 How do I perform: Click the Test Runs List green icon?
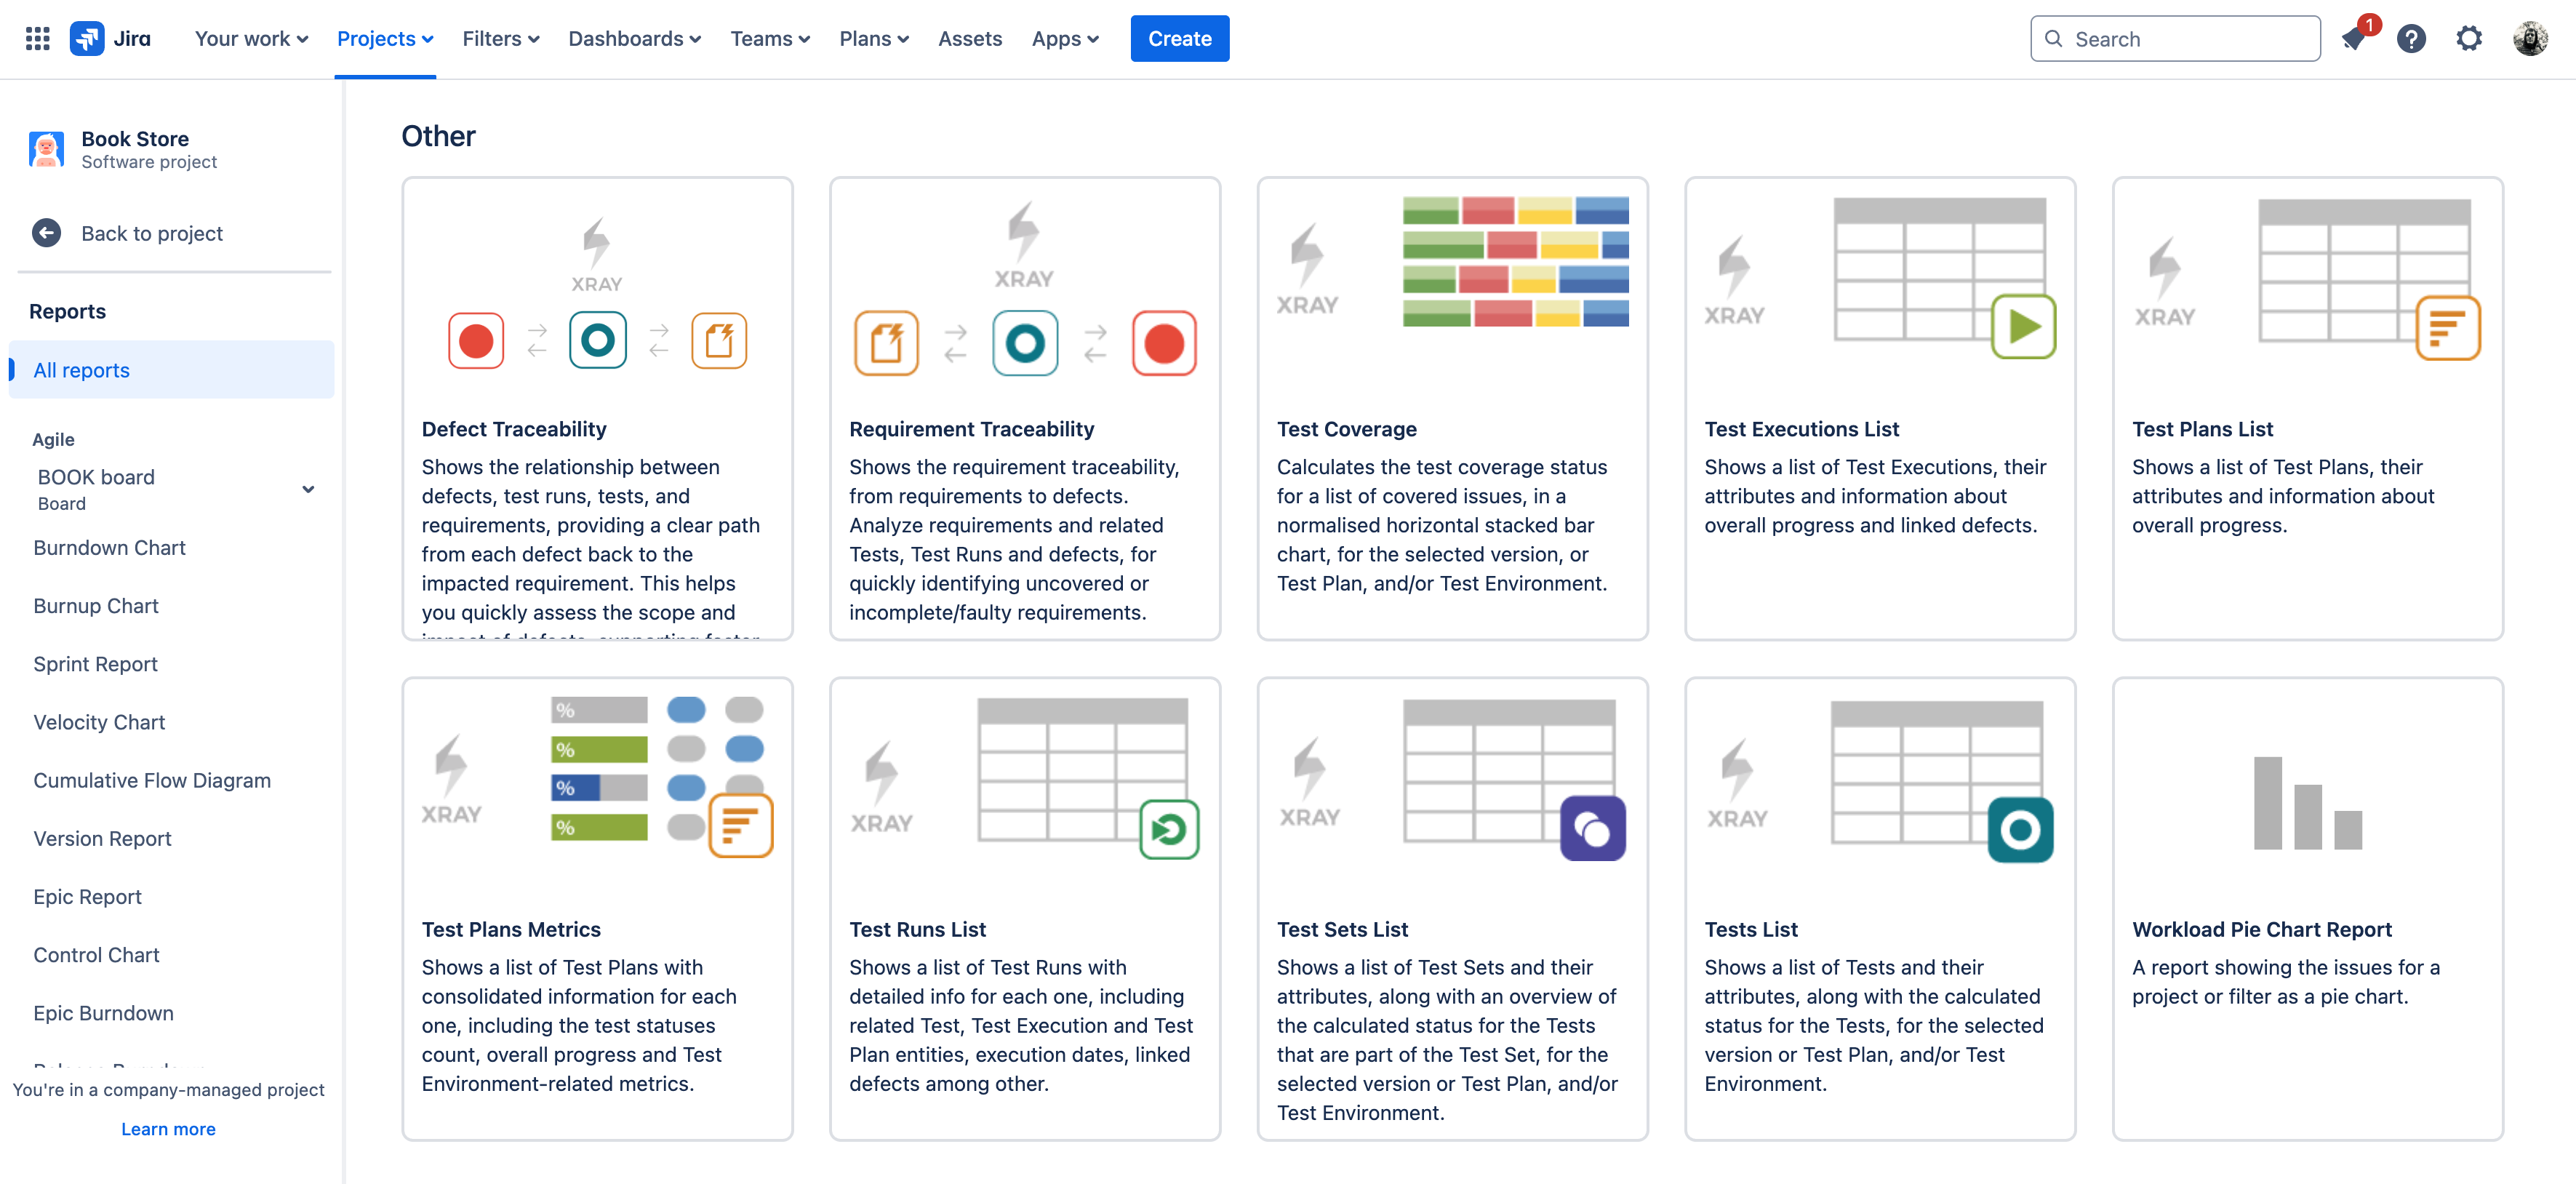click(1169, 829)
